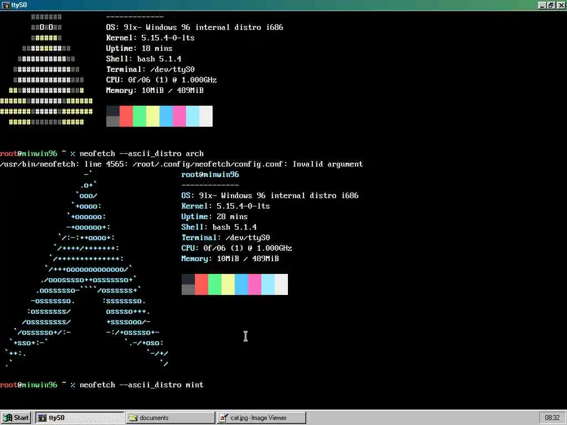567x425 pixels.
Task: Click the image viewer icon on cat.jpg taskbar button
Action: [x=224, y=418]
